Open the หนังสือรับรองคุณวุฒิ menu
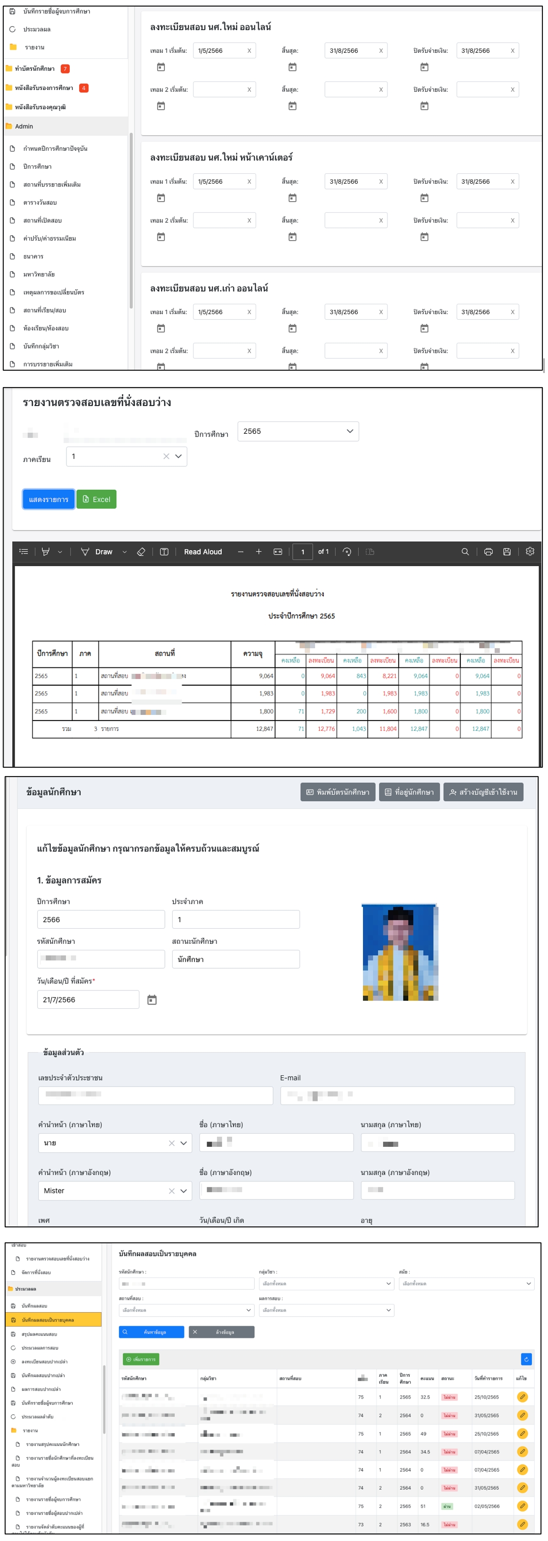This screenshot has width=548, height=1541. pos(36,107)
